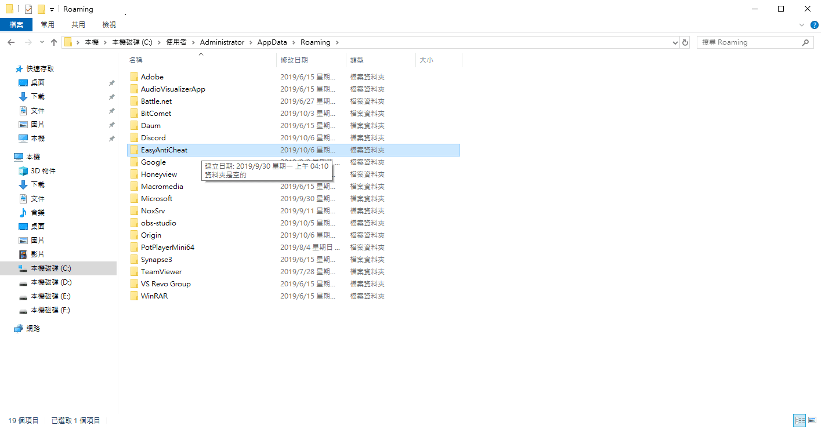Expand the address bar history dropdown
The width and height of the screenshot is (825, 433).
click(675, 42)
